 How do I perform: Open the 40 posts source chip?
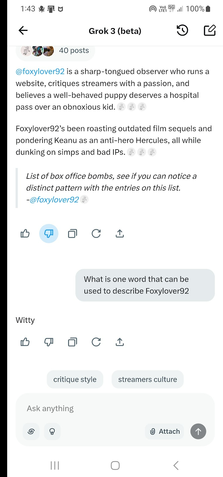[55, 51]
